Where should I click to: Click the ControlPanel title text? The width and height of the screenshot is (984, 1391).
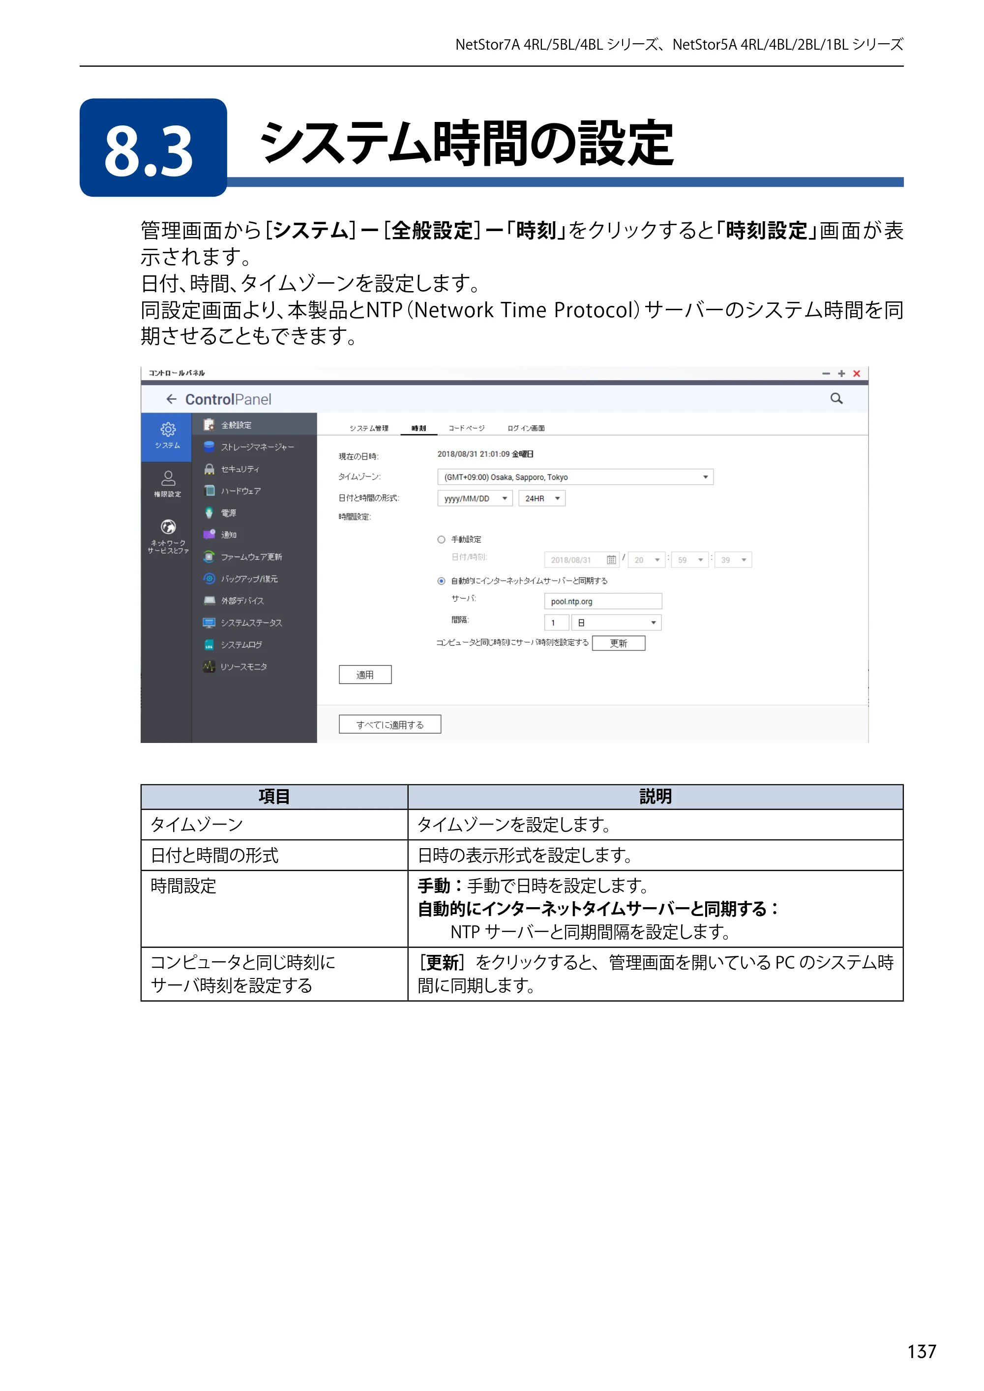tap(228, 399)
